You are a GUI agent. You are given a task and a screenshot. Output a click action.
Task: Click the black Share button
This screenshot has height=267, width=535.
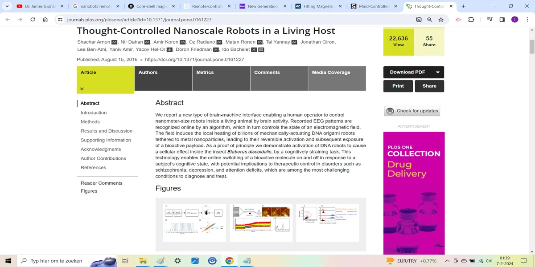coord(429,86)
